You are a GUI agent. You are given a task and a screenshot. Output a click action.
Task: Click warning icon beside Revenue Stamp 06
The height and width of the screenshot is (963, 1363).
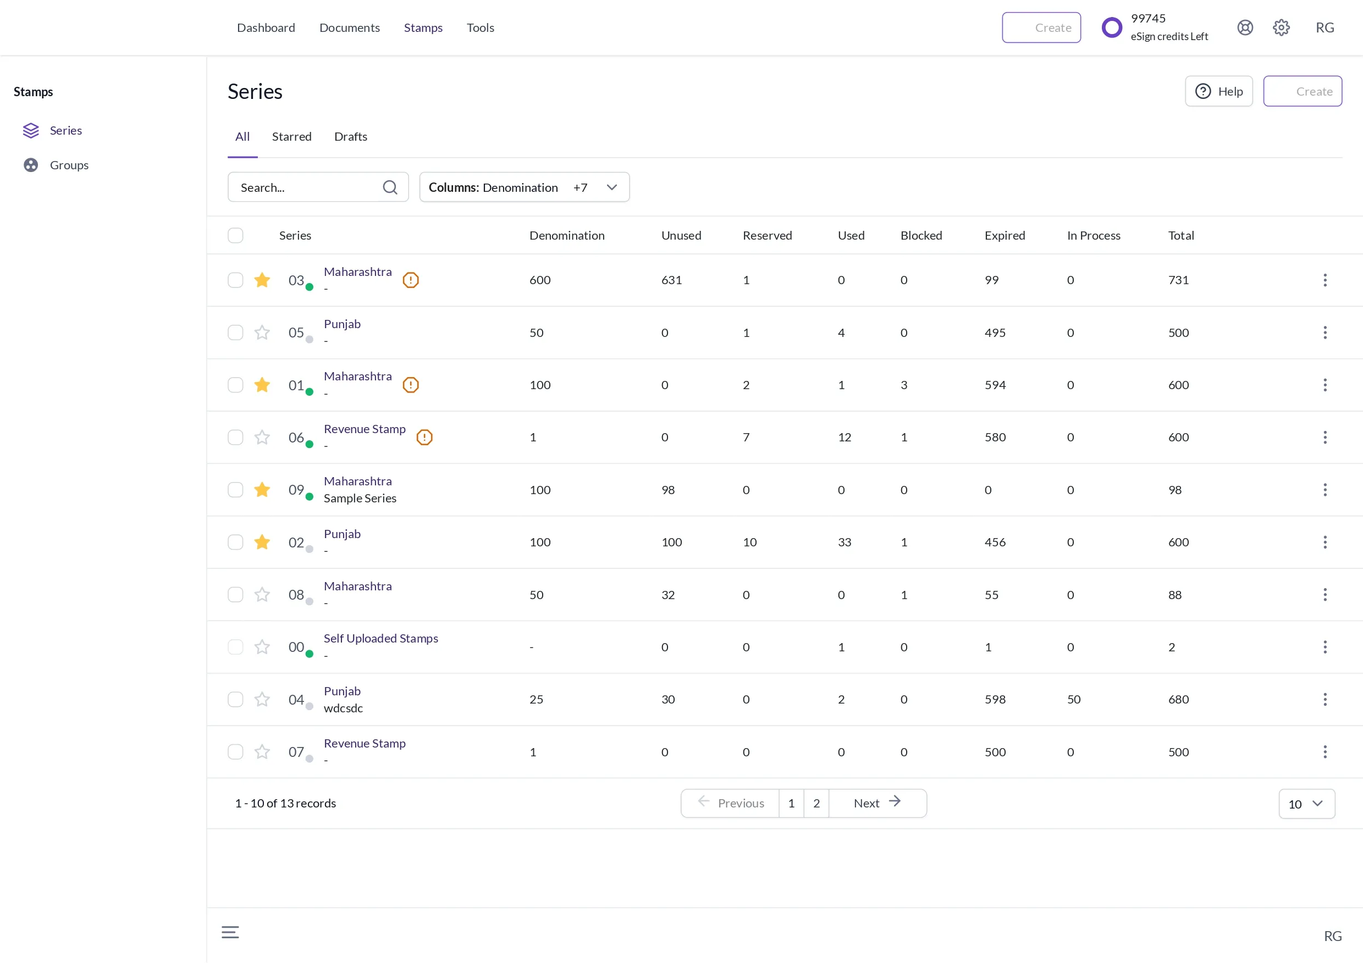coord(424,438)
